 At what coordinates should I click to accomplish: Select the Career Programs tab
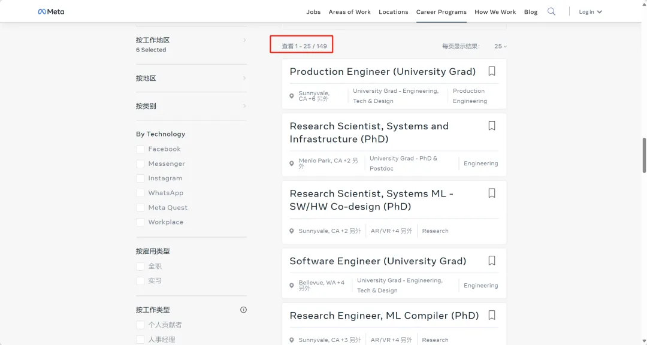point(441,11)
